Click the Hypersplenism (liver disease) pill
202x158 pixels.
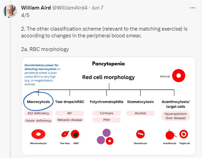click(x=175, y=116)
